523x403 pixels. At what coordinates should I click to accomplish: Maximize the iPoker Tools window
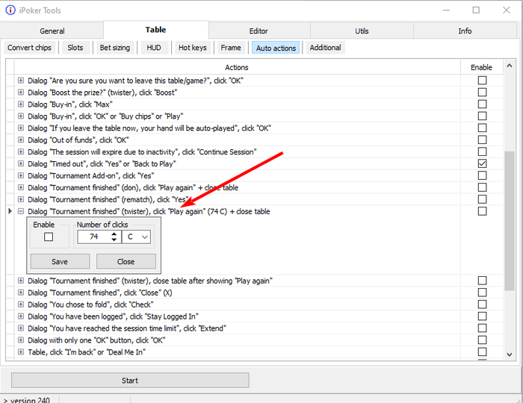coord(476,10)
